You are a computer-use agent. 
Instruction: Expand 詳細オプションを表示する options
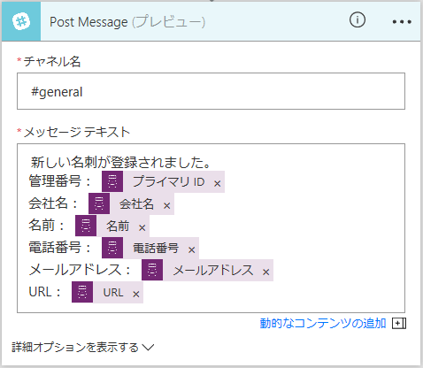pos(83,348)
